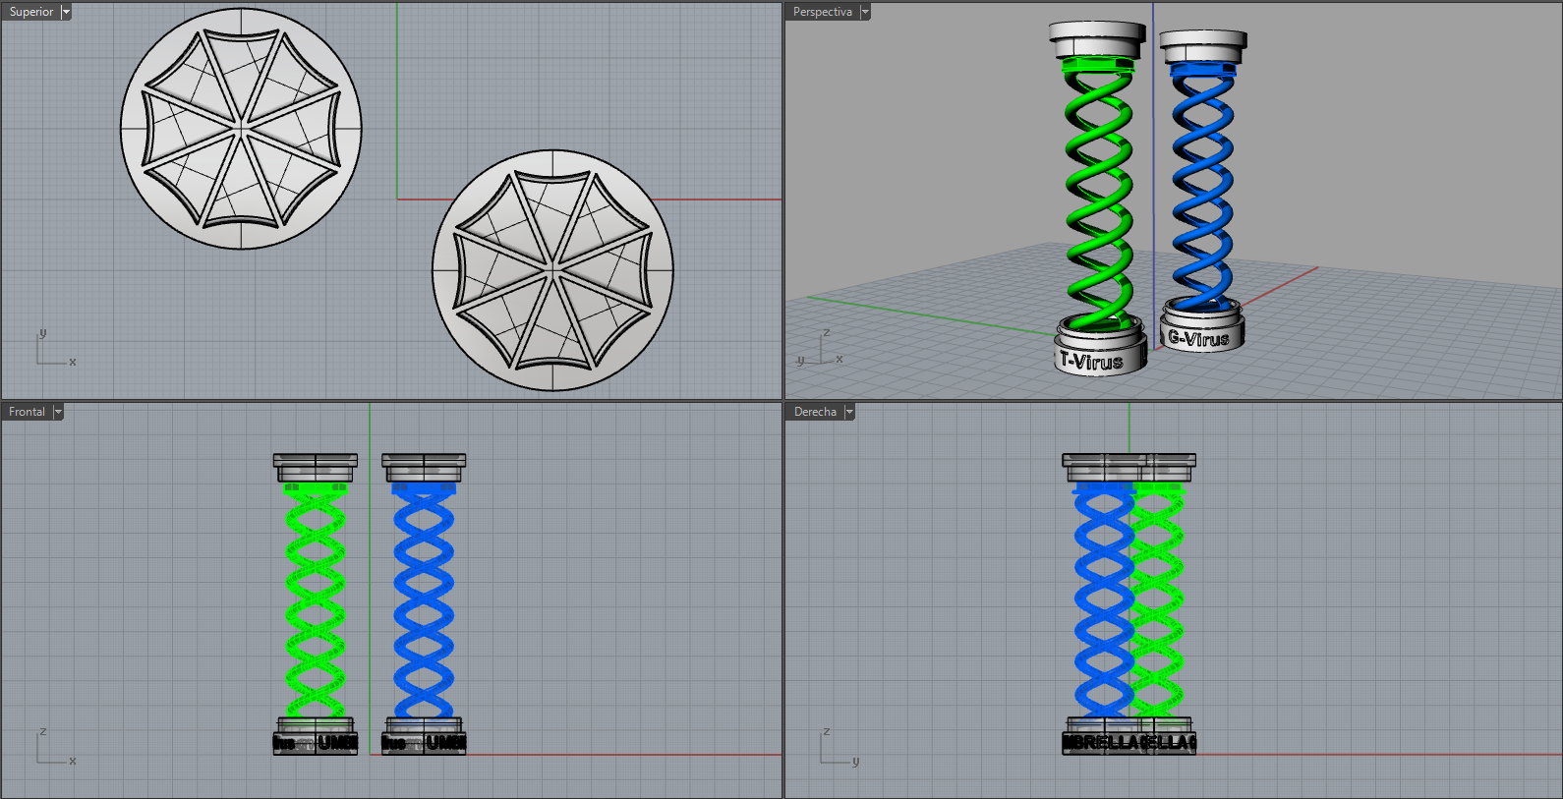The height and width of the screenshot is (799, 1563).
Task: Activate the Perspectiva viewport title
Action: (x=823, y=12)
